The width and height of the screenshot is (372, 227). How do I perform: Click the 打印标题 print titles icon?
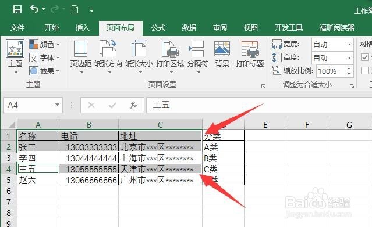pyautogui.click(x=250, y=49)
